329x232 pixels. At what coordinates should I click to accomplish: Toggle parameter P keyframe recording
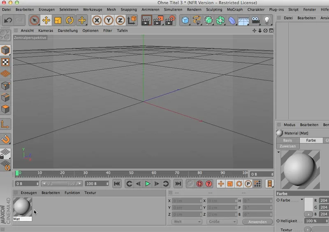(248, 184)
